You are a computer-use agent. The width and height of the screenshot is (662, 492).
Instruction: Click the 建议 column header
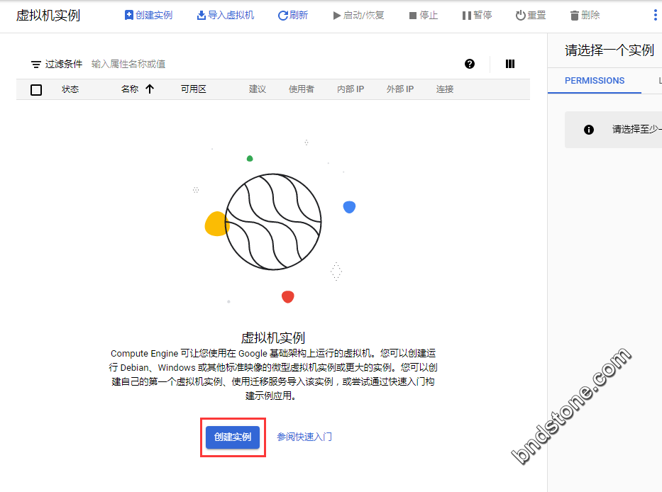coord(257,89)
